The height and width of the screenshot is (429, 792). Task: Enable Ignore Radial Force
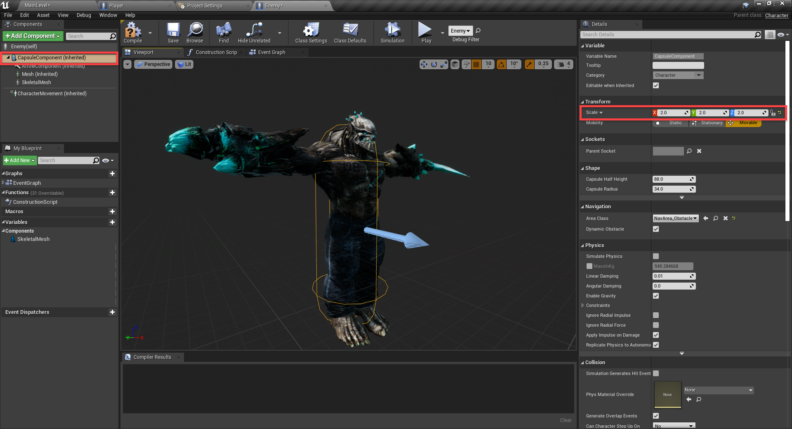[x=656, y=325]
